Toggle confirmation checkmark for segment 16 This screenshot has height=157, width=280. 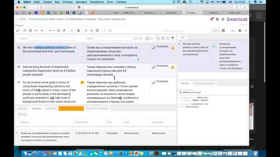pyautogui.click(x=154, y=67)
